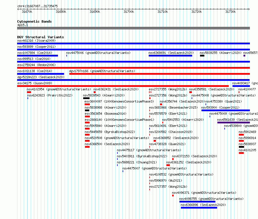Open nsv5839543 (Almarri2020) variant
This screenshot has height=219, width=258.
pos(104,95)
